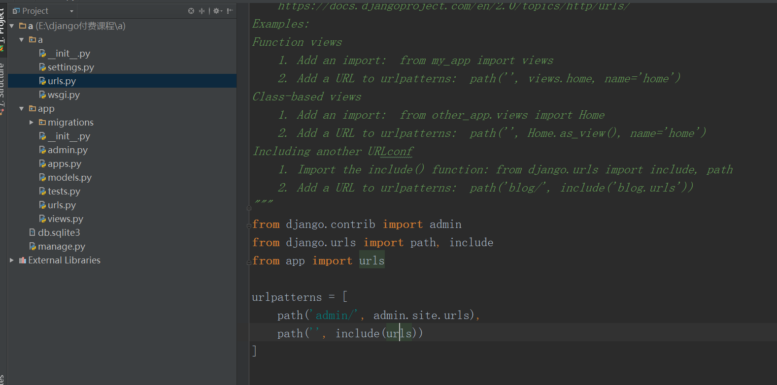Click __init__.py icon under folder a

coord(42,53)
